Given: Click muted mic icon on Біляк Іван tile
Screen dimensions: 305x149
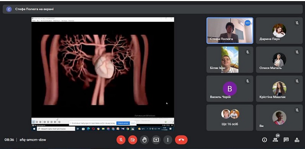Looking at the screenshot, I should [x=247, y=52].
